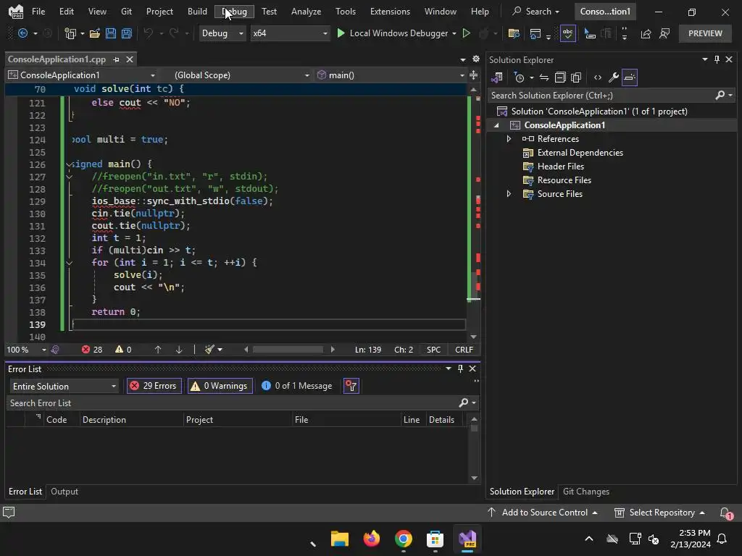Go to the previous issue up arrow
The height and width of the screenshot is (556, 742).
[x=158, y=350]
